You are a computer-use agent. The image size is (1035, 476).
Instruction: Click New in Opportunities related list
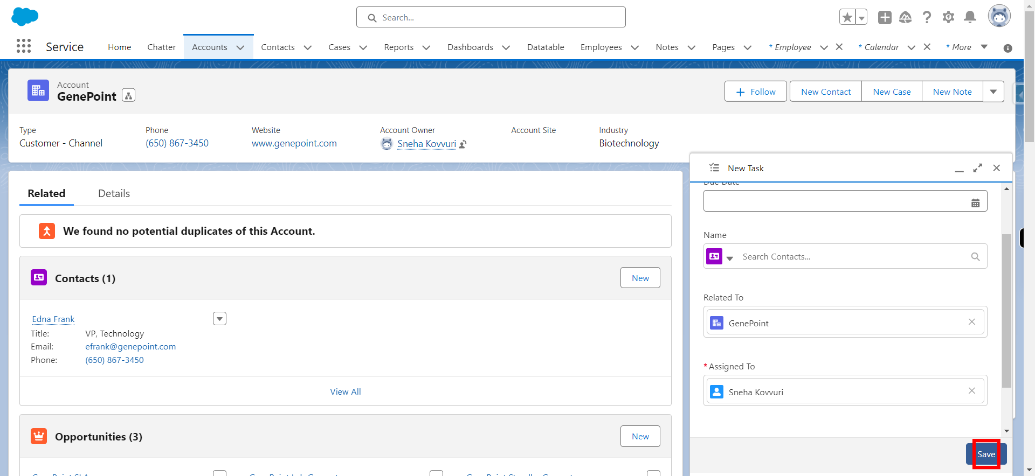640,436
